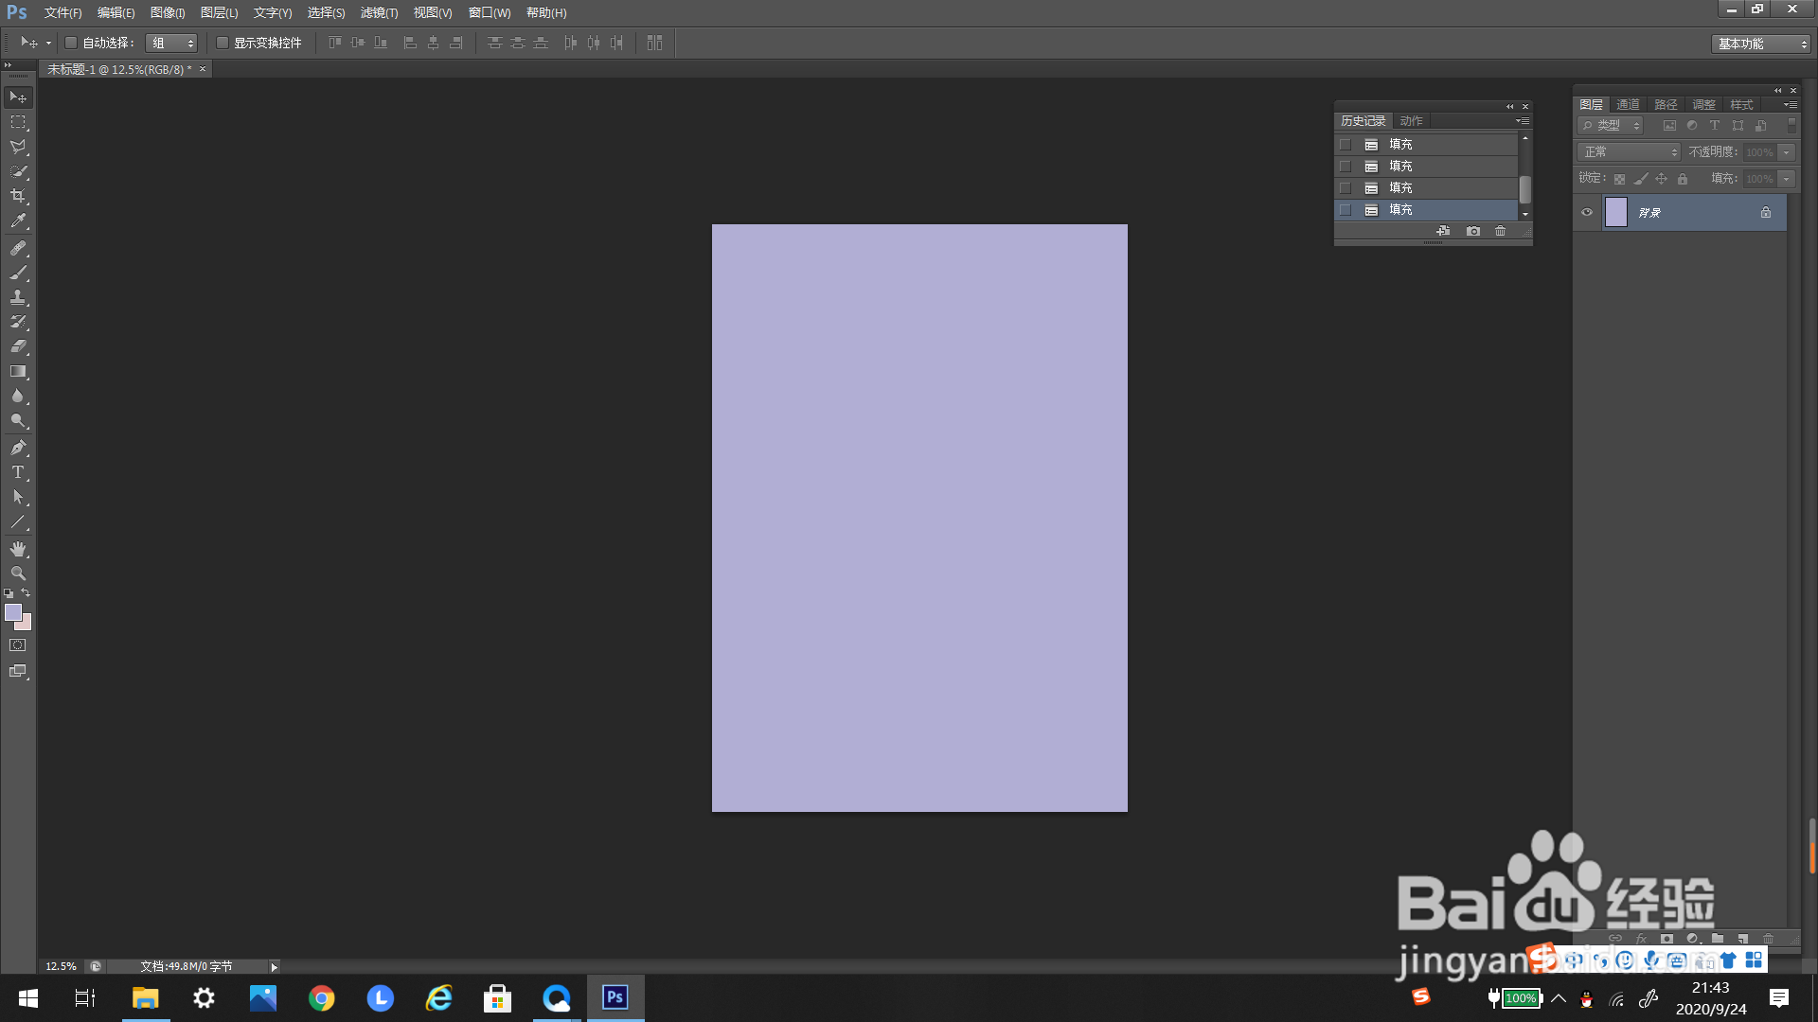Open the 组 auto-select dropdown
The image size is (1818, 1022).
[171, 43]
